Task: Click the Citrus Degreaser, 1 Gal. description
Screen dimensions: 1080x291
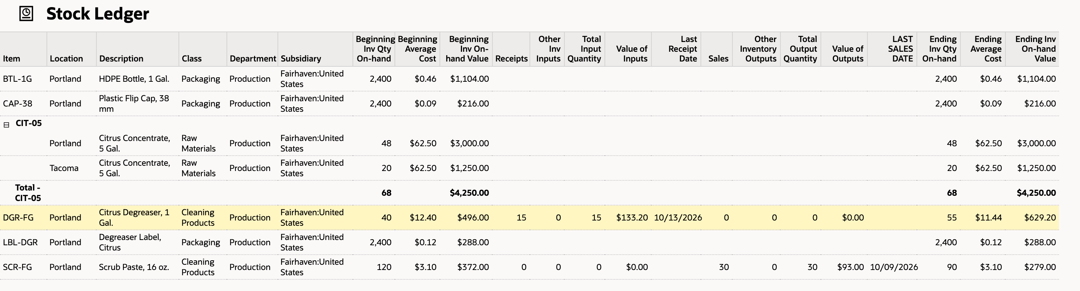Action: [x=134, y=217]
